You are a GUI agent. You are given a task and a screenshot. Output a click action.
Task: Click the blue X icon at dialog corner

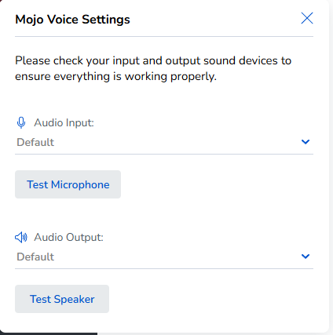[307, 18]
